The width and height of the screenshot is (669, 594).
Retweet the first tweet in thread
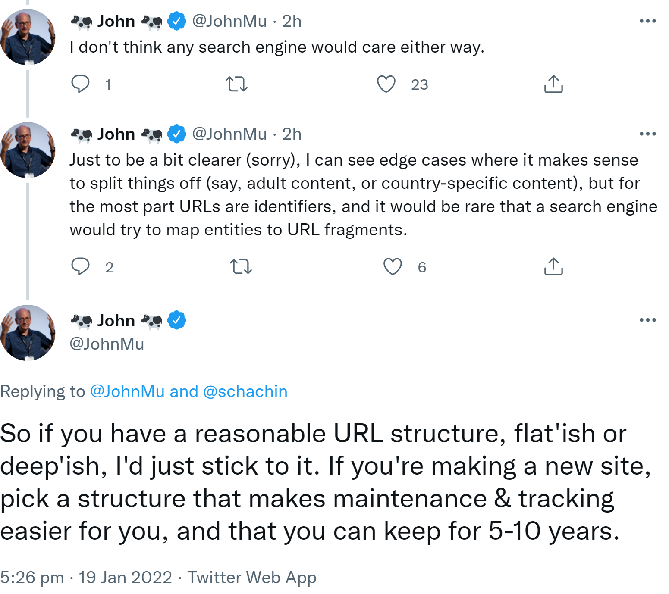click(x=236, y=84)
